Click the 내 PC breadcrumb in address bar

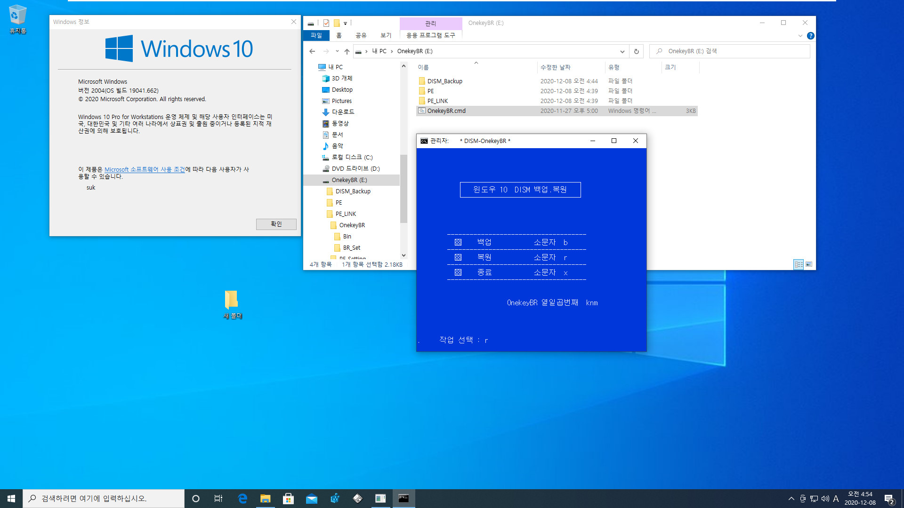point(379,51)
